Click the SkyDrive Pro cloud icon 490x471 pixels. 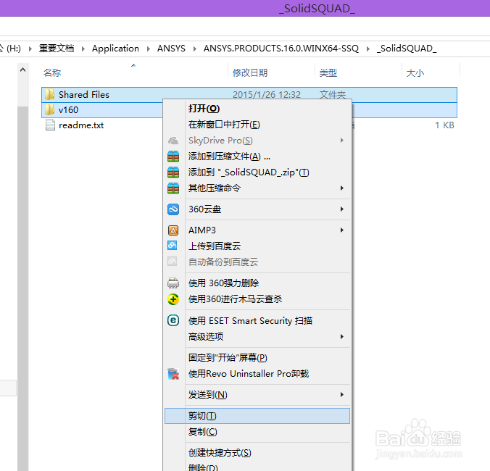pos(173,141)
